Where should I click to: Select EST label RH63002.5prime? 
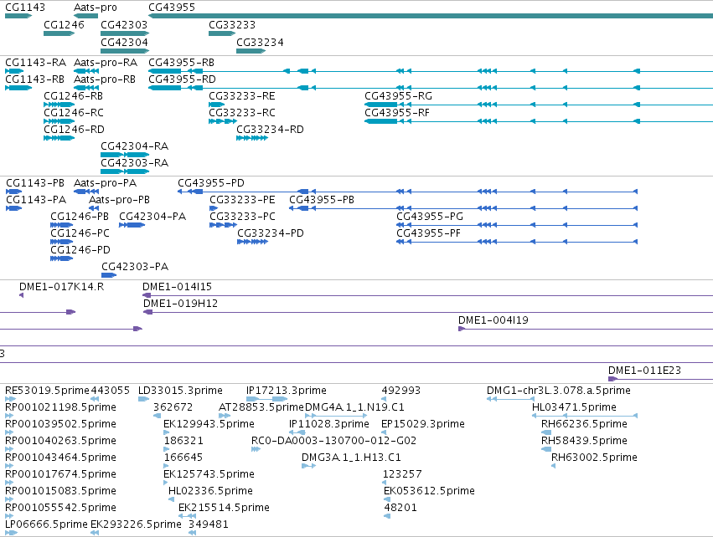pyautogui.click(x=594, y=458)
